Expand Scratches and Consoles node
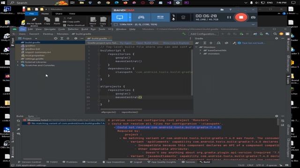The image size is (300, 168). click(18, 65)
